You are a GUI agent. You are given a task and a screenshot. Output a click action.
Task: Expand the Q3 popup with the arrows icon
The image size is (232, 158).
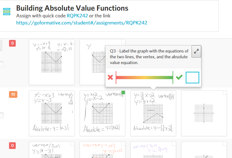[x=196, y=51]
